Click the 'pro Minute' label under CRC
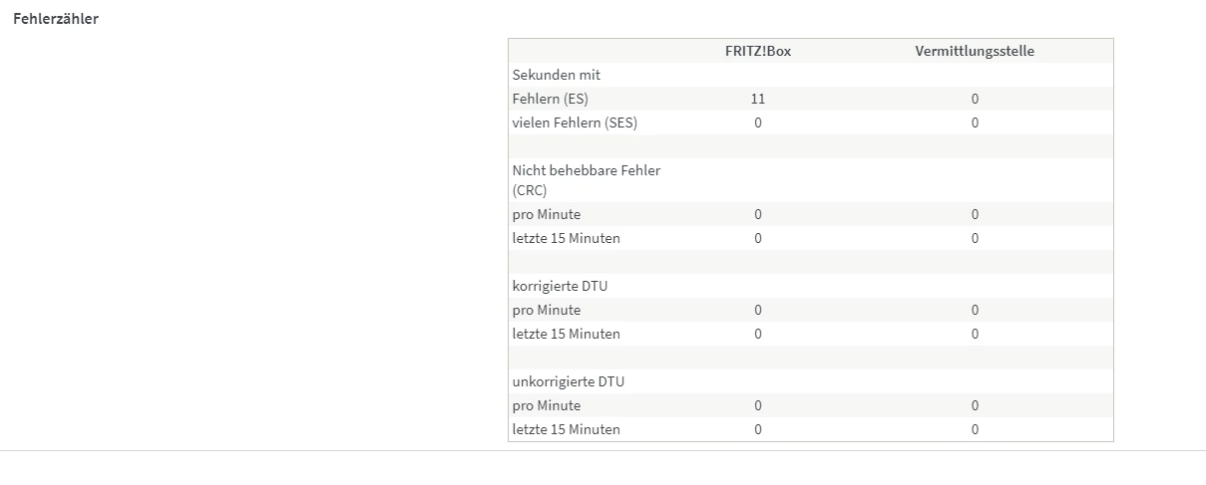This screenshot has height=485, width=1206. (547, 214)
